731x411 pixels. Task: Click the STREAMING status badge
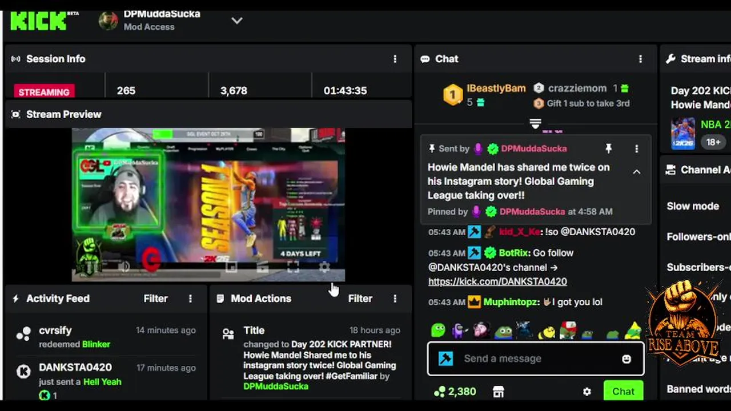[44, 92]
